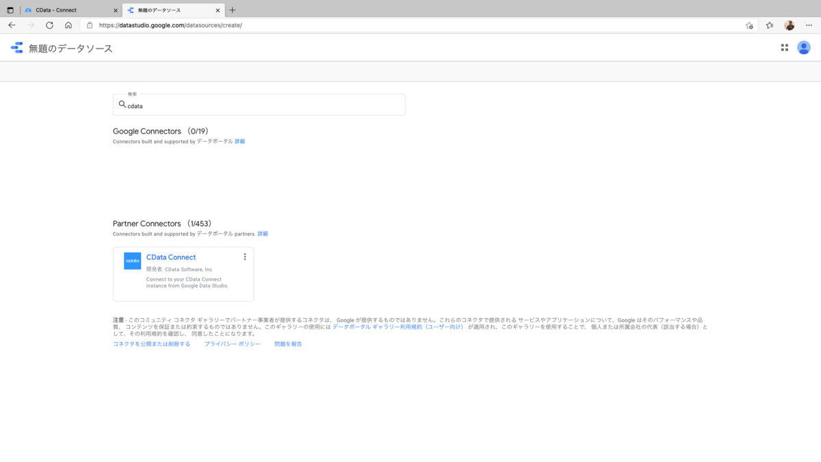Open プライバシー ポリシー link
Image resolution: width=821 pixels, height=462 pixels.
(x=233, y=344)
